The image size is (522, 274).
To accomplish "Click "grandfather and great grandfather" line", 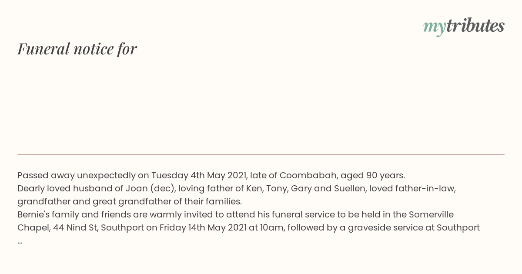I will click(x=130, y=201).
